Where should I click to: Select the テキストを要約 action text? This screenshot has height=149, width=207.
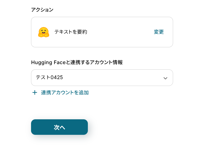(71, 32)
